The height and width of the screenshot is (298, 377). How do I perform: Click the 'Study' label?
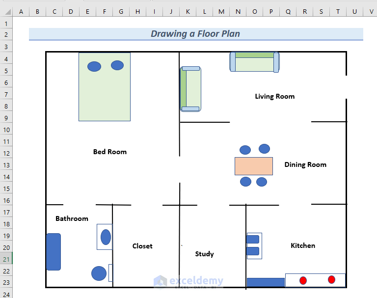pos(204,254)
